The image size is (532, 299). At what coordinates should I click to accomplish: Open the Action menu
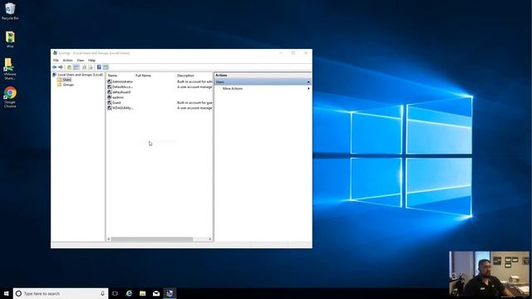pos(68,61)
